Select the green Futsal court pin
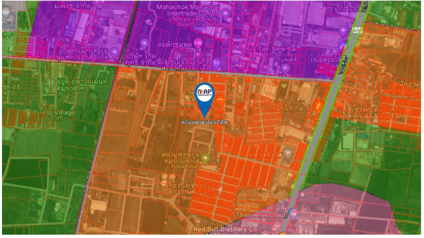The image size is (424, 238). 206,159
